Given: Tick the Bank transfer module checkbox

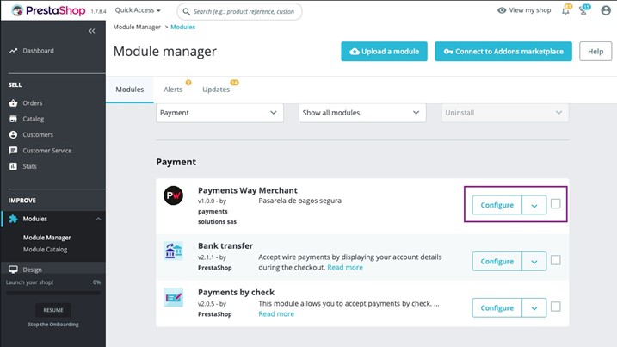Looking at the screenshot, I should pos(555,260).
